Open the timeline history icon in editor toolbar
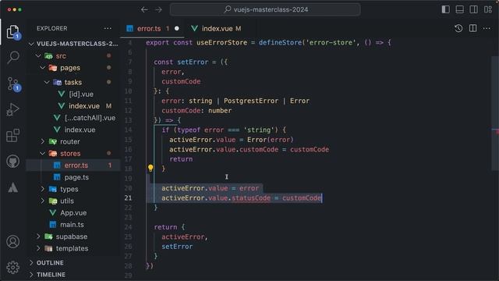The width and height of the screenshot is (499, 281). [x=458, y=28]
